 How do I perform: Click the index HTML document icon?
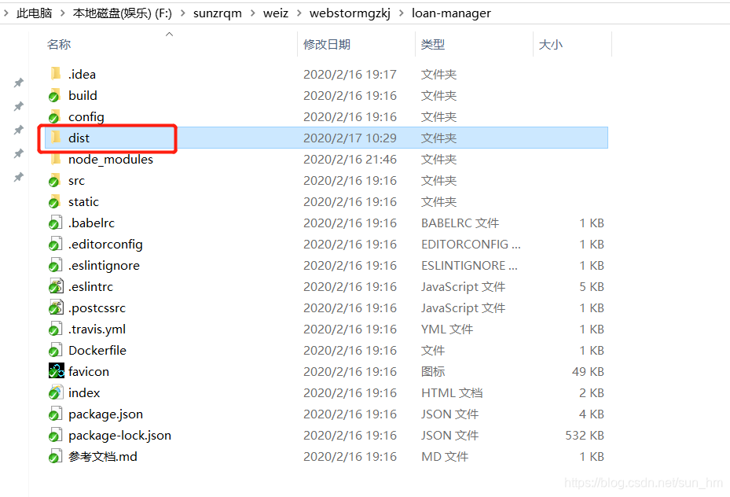coord(56,392)
